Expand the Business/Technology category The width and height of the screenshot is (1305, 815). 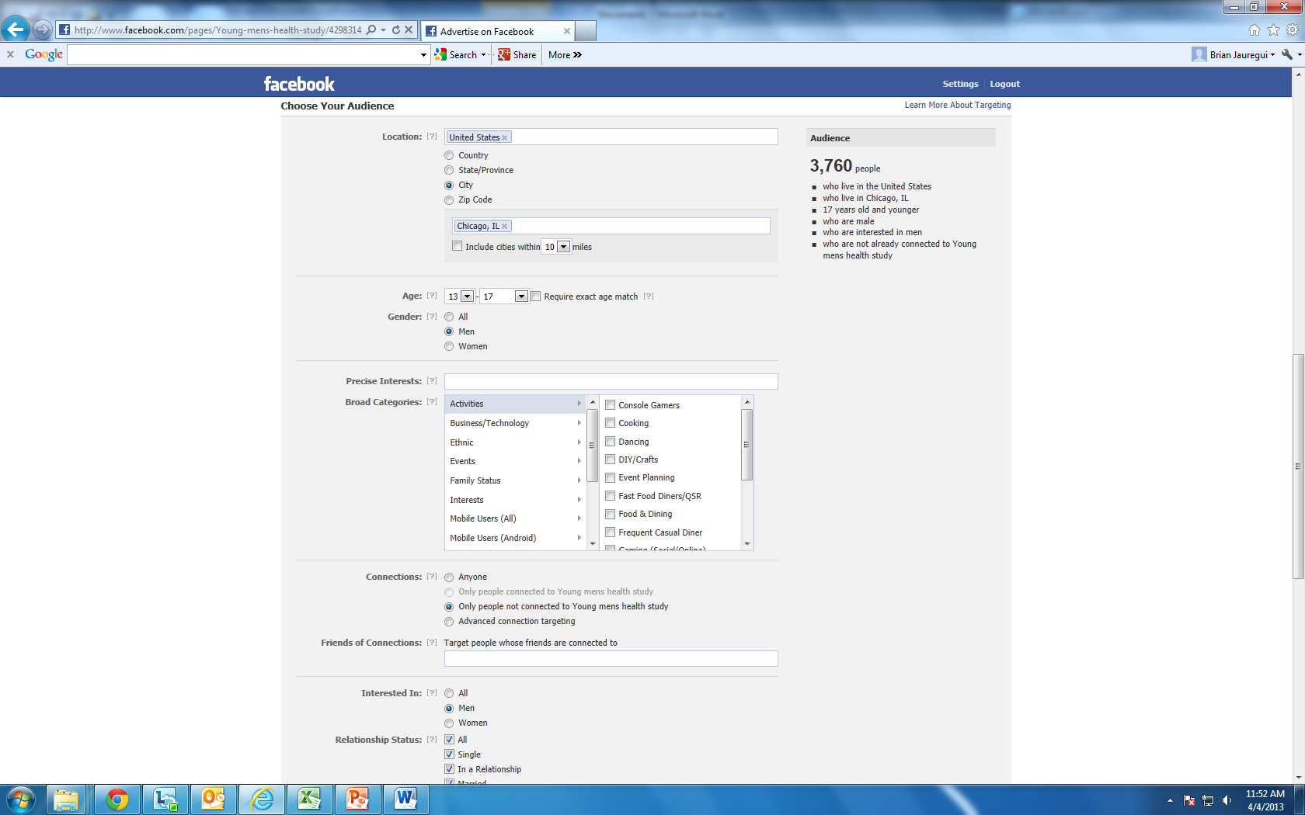pyautogui.click(x=515, y=423)
